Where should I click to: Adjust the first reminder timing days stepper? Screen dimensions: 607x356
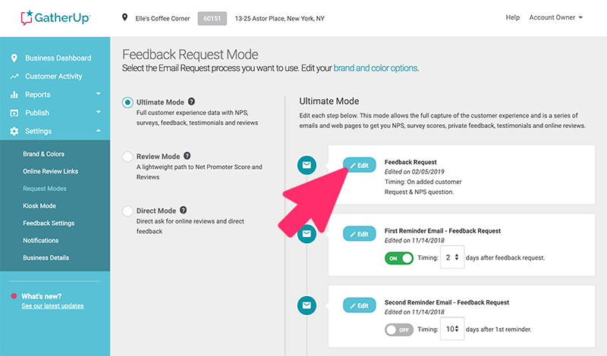(x=452, y=257)
